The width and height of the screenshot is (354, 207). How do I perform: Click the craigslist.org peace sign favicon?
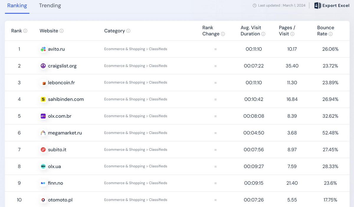point(43,66)
